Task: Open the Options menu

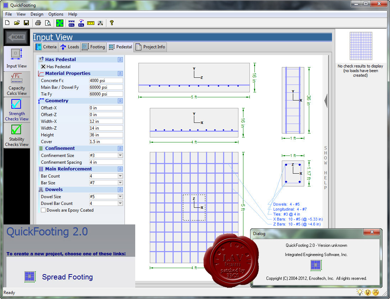Action: [56, 14]
